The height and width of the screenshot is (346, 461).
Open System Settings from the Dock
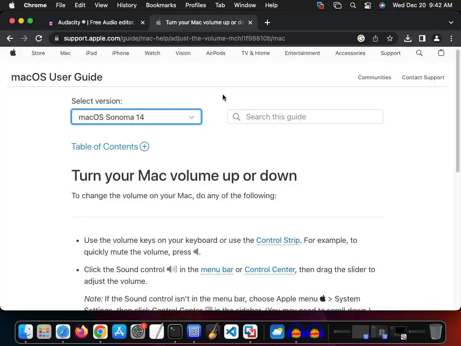click(x=138, y=332)
